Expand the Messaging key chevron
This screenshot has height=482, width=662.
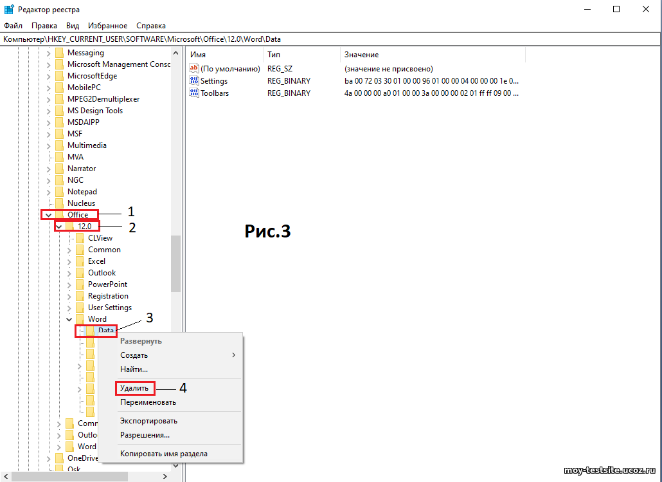[48, 53]
